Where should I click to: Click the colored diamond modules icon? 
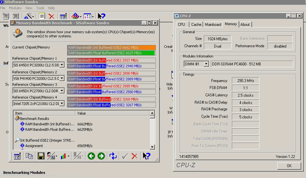coord(75,16)
